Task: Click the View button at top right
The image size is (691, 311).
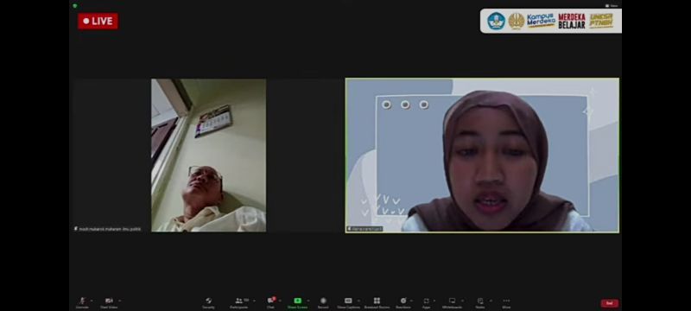Action: click(x=612, y=6)
